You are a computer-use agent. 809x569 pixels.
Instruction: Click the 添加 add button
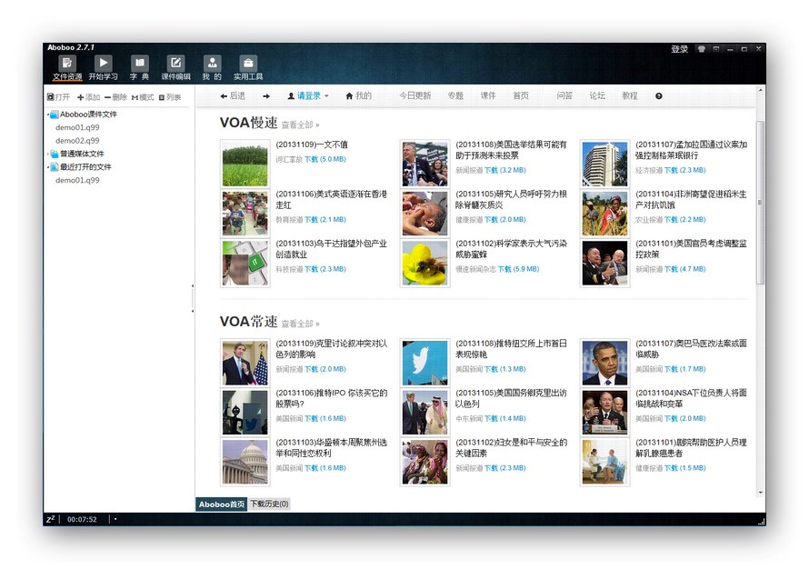89,97
